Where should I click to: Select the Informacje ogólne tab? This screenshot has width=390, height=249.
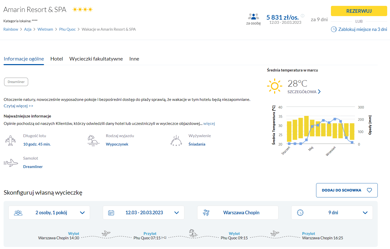pos(24,59)
